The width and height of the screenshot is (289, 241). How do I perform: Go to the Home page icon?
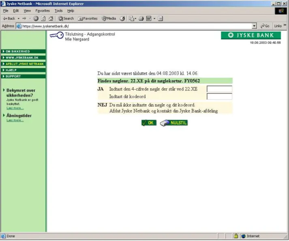tap(51, 18)
